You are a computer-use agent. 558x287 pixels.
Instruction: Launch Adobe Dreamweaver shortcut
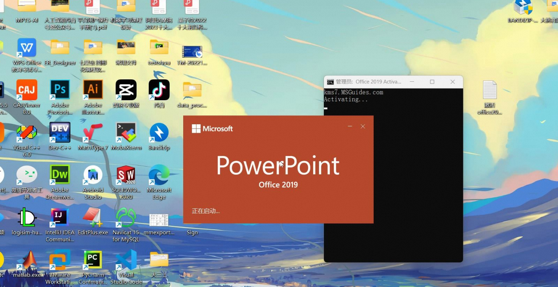[x=60, y=175]
